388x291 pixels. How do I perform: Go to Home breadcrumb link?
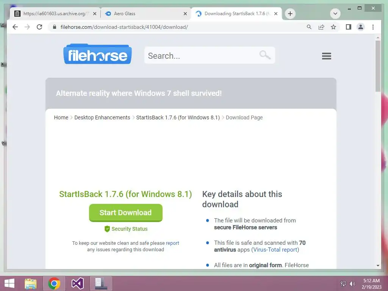[61, 117]
